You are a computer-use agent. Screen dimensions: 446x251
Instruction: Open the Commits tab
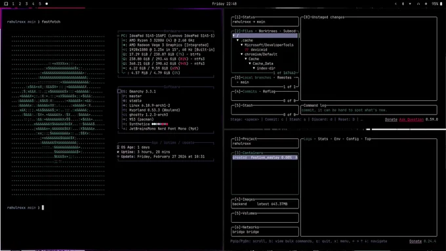coord(249,92)
